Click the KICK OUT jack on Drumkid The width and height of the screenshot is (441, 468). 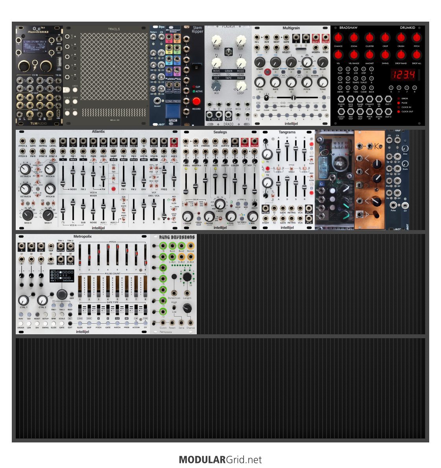(351, 99)
